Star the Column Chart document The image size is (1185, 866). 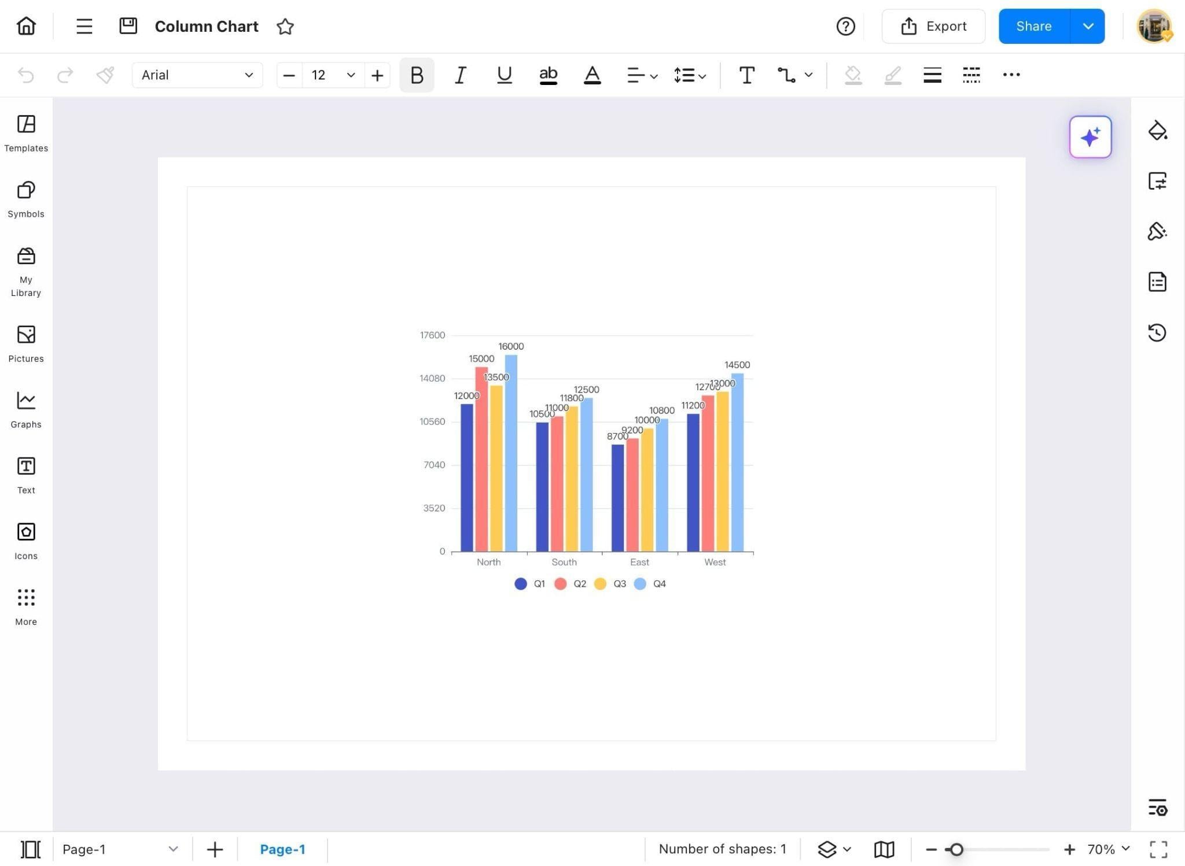pos(285,26)
